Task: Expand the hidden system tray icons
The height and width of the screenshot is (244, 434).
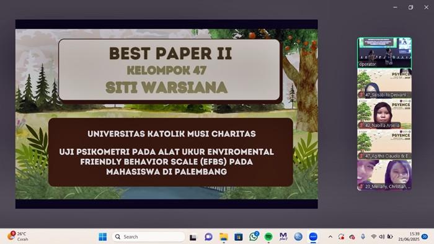Action: 330,237
